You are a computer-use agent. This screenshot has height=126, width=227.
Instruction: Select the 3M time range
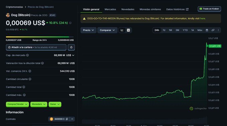(177, 30)
